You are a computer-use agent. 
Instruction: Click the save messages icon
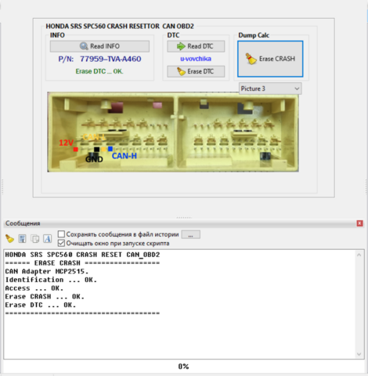tap(23, 238)
